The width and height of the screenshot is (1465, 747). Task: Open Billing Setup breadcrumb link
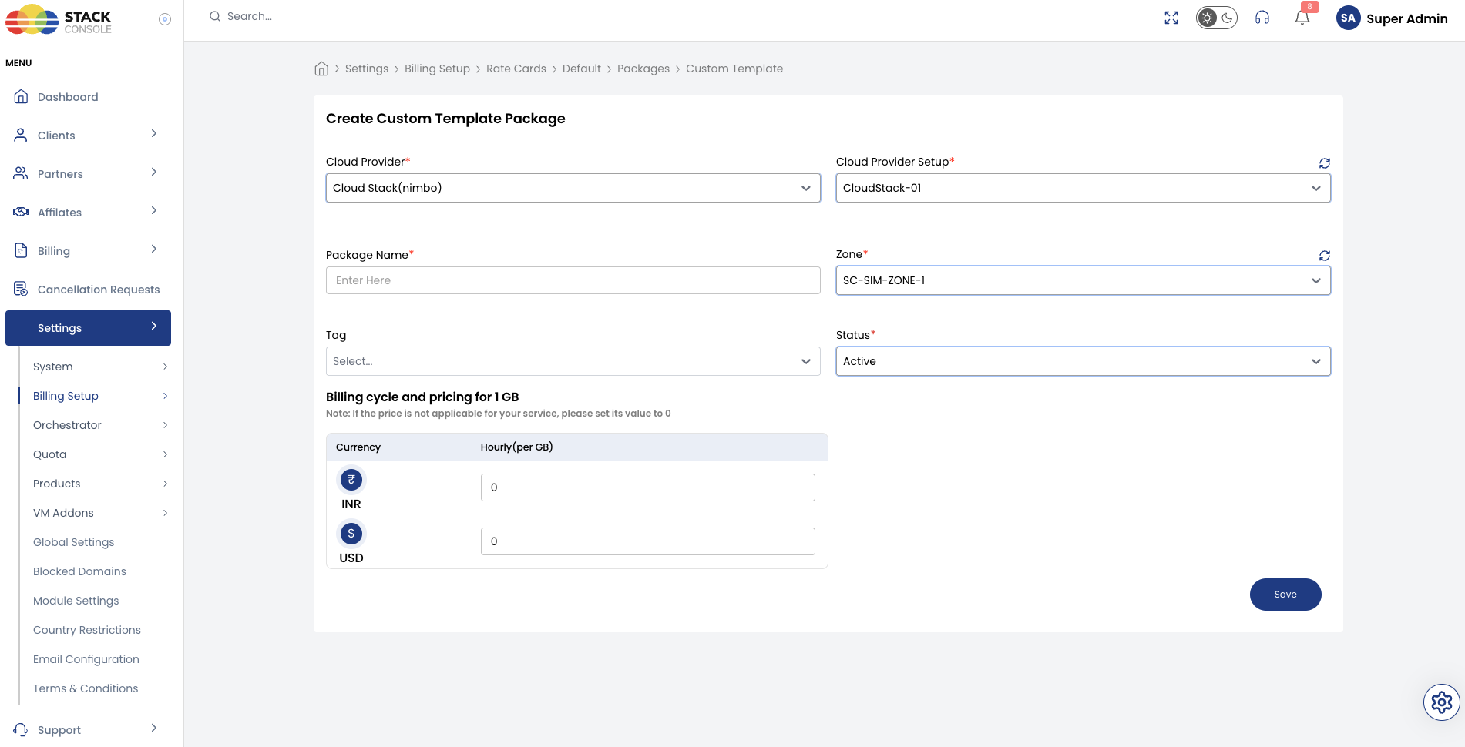coord(437,69)
